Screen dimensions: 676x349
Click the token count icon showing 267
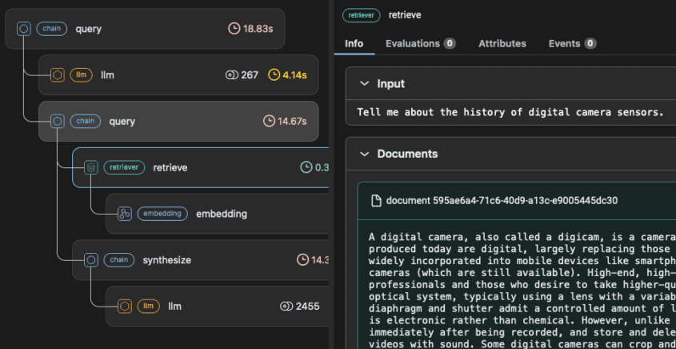coord(232,75)
